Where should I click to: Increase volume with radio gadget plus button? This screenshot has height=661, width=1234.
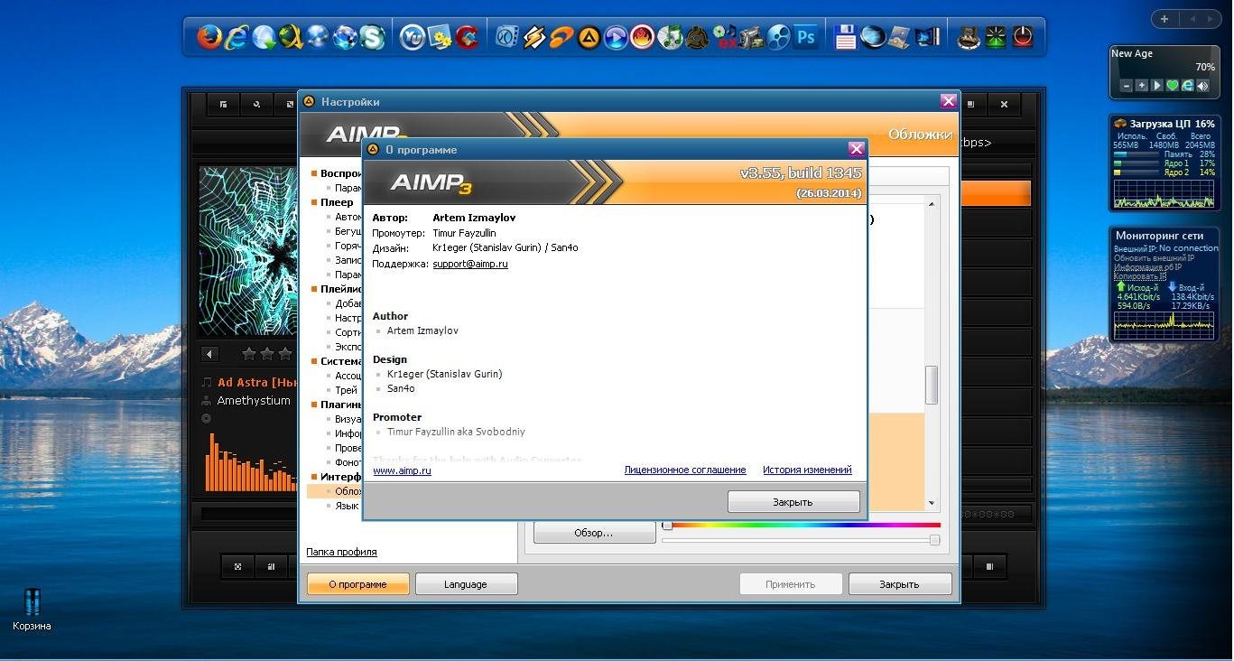1141,86
